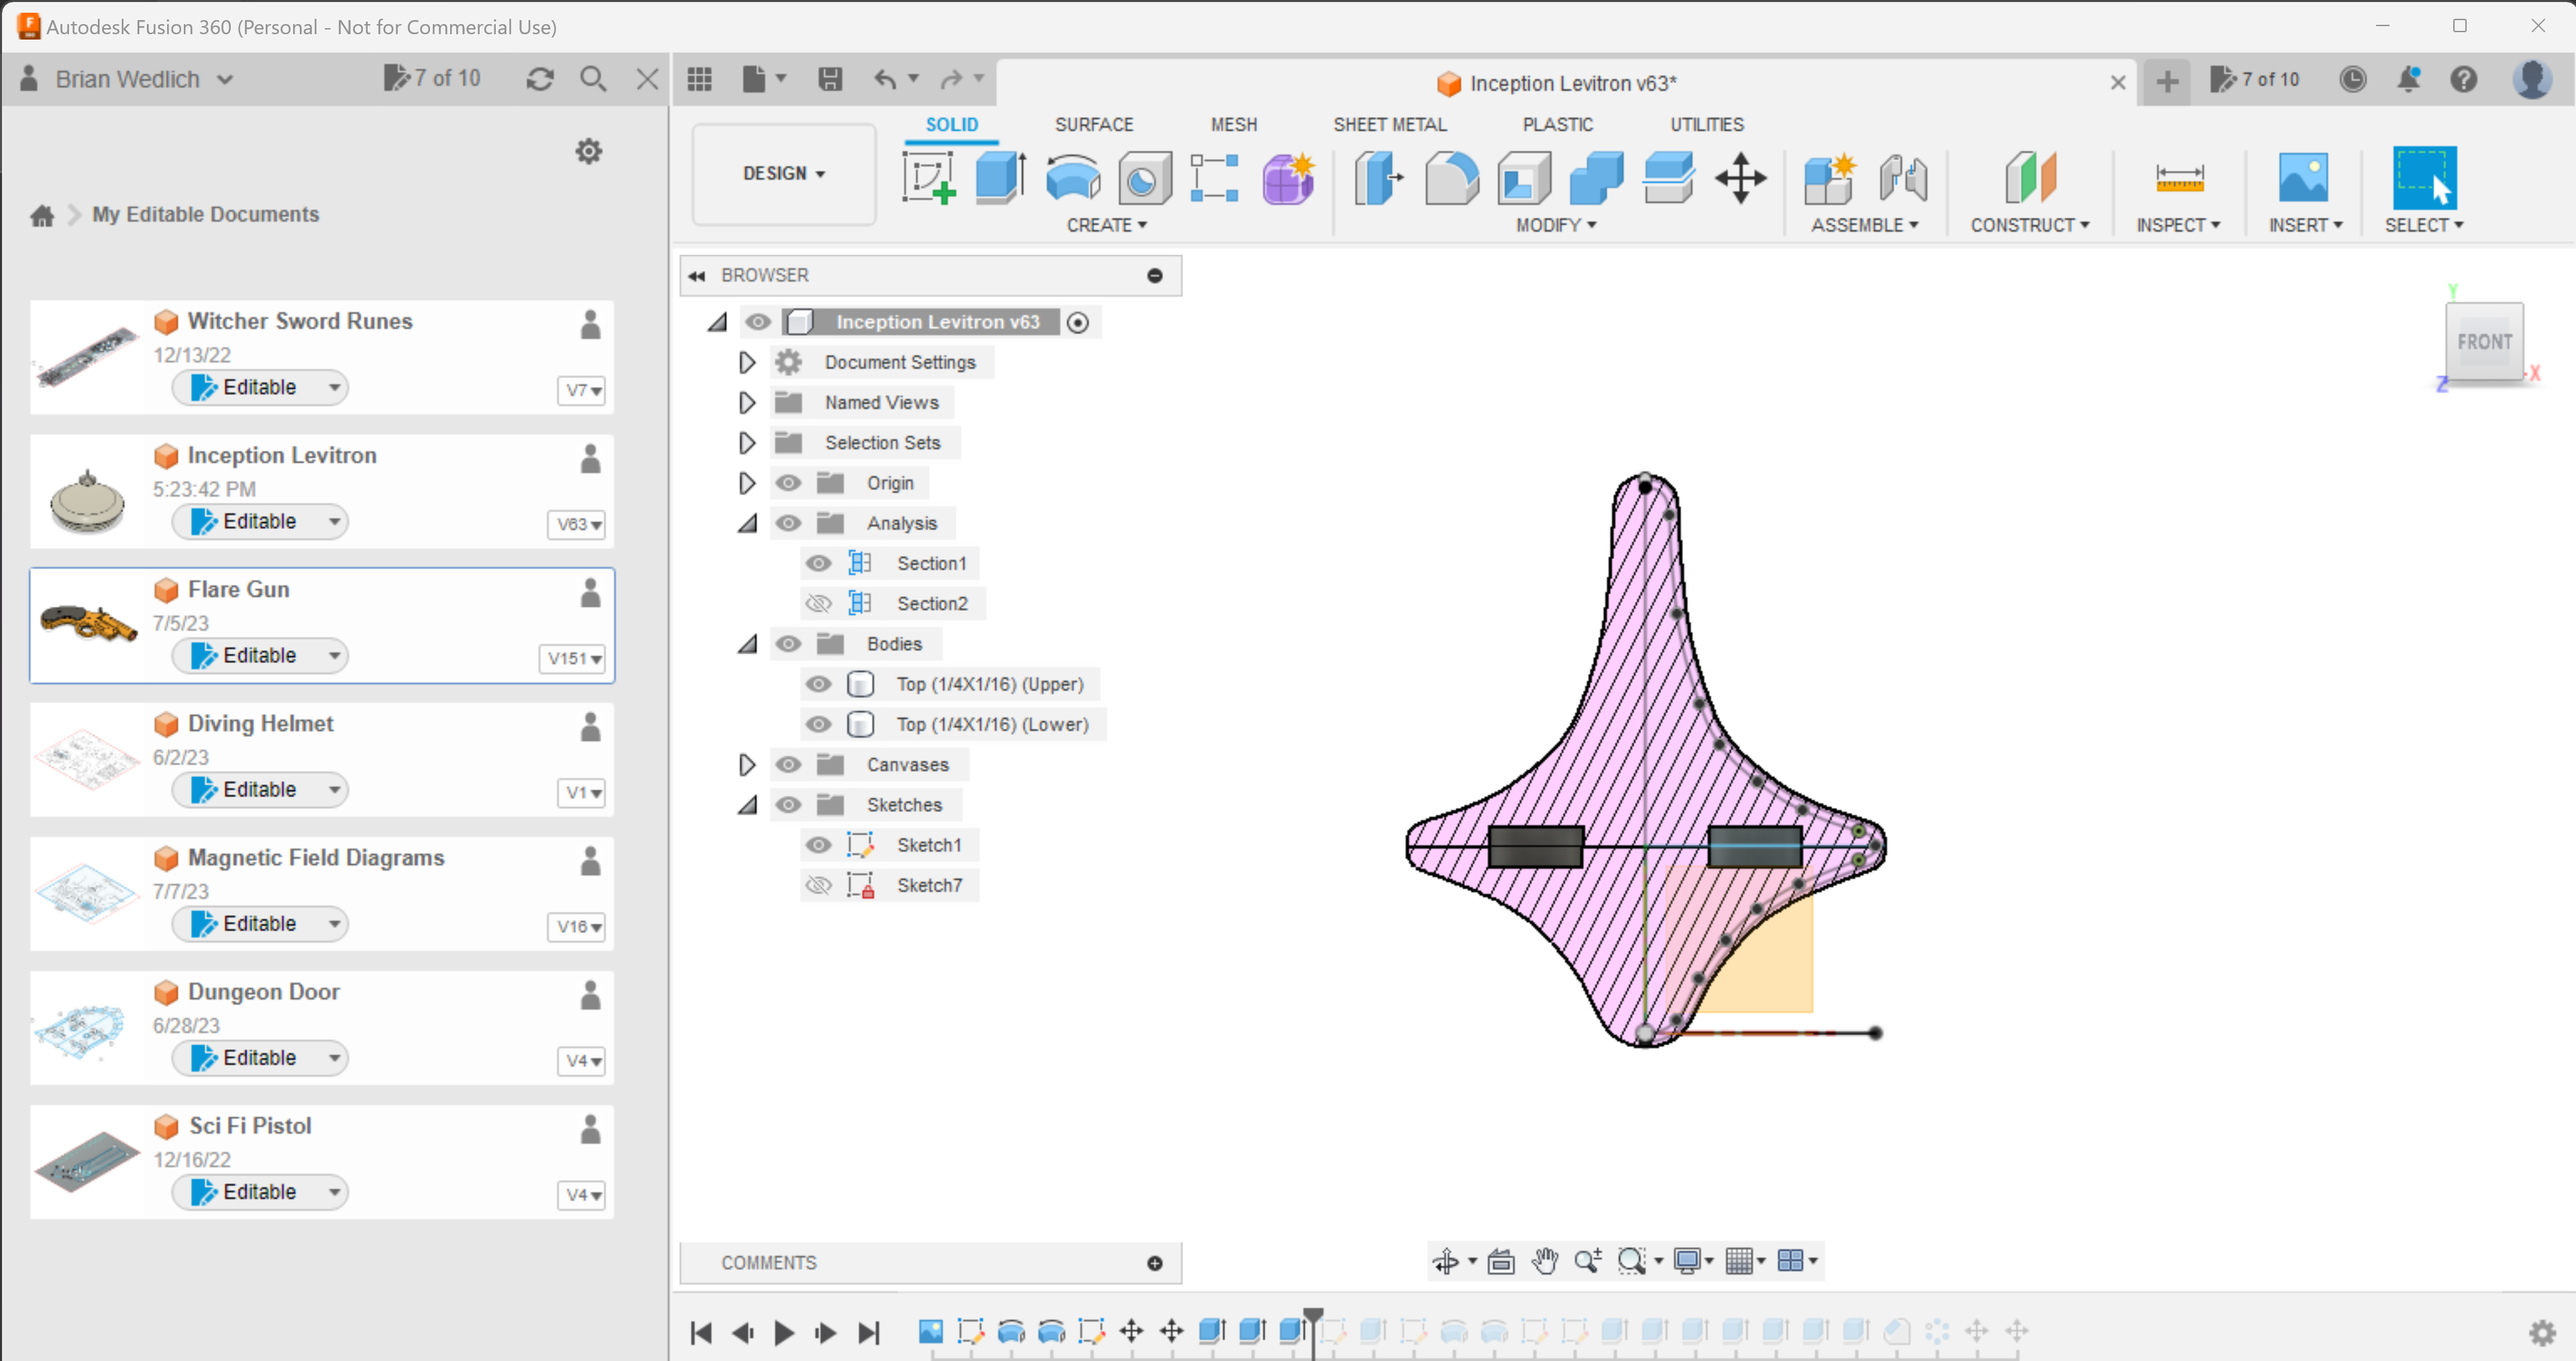Expand the Named Views folder
The image size is (2576, 1361).
click(x=746, y=402)
